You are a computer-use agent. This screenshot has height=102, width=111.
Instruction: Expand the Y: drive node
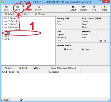(x=2, y=36)
